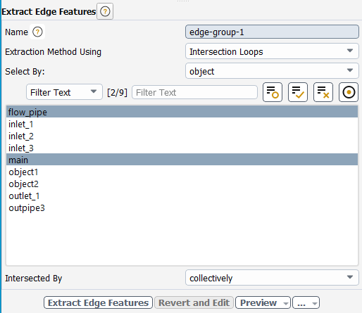Click the help icon beside Name
Image resolution: width=362 pixels, height=313 pixels.
click(37, 32)
